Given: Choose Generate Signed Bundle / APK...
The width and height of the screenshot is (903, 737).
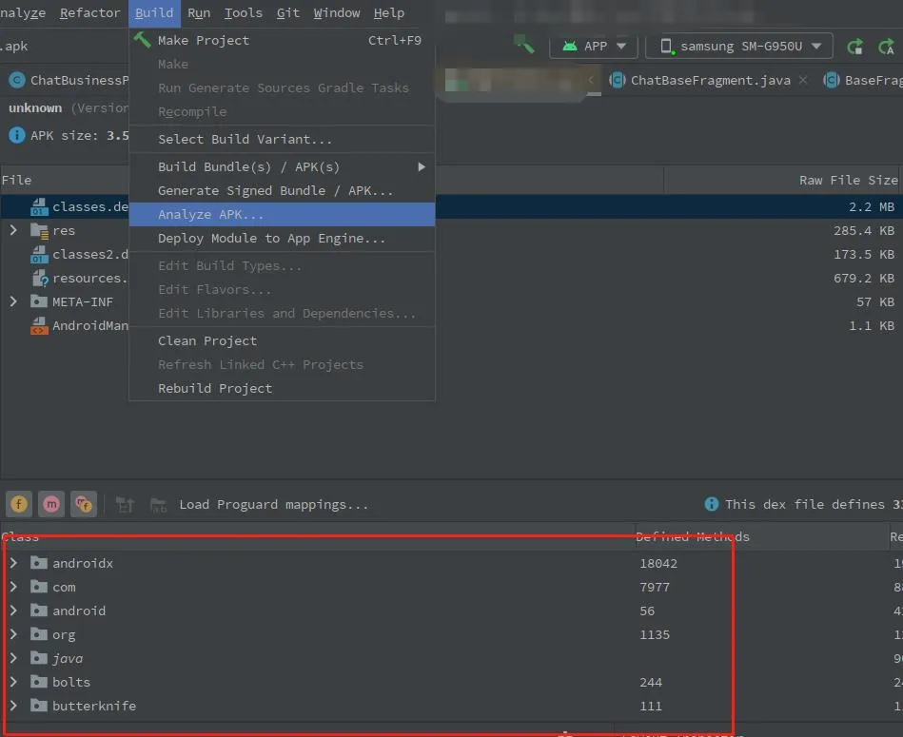Looking at the screenshot, I should coord(282,190).
